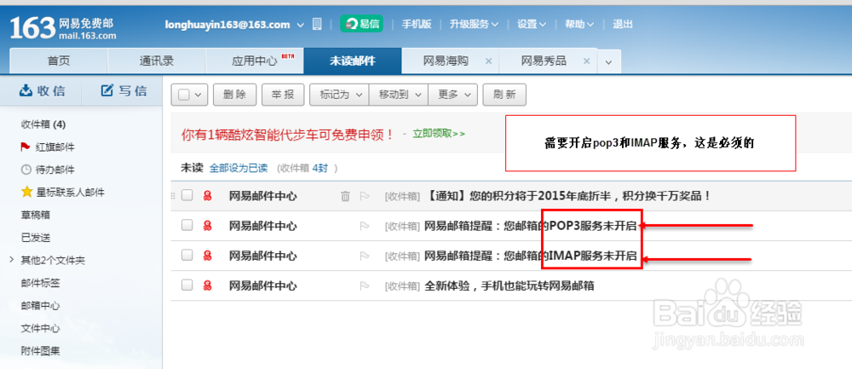The height and width of the screenshot is (369, 852).
Task: Open 邮箱中心 in the sidebar
Action: [40, 306]
